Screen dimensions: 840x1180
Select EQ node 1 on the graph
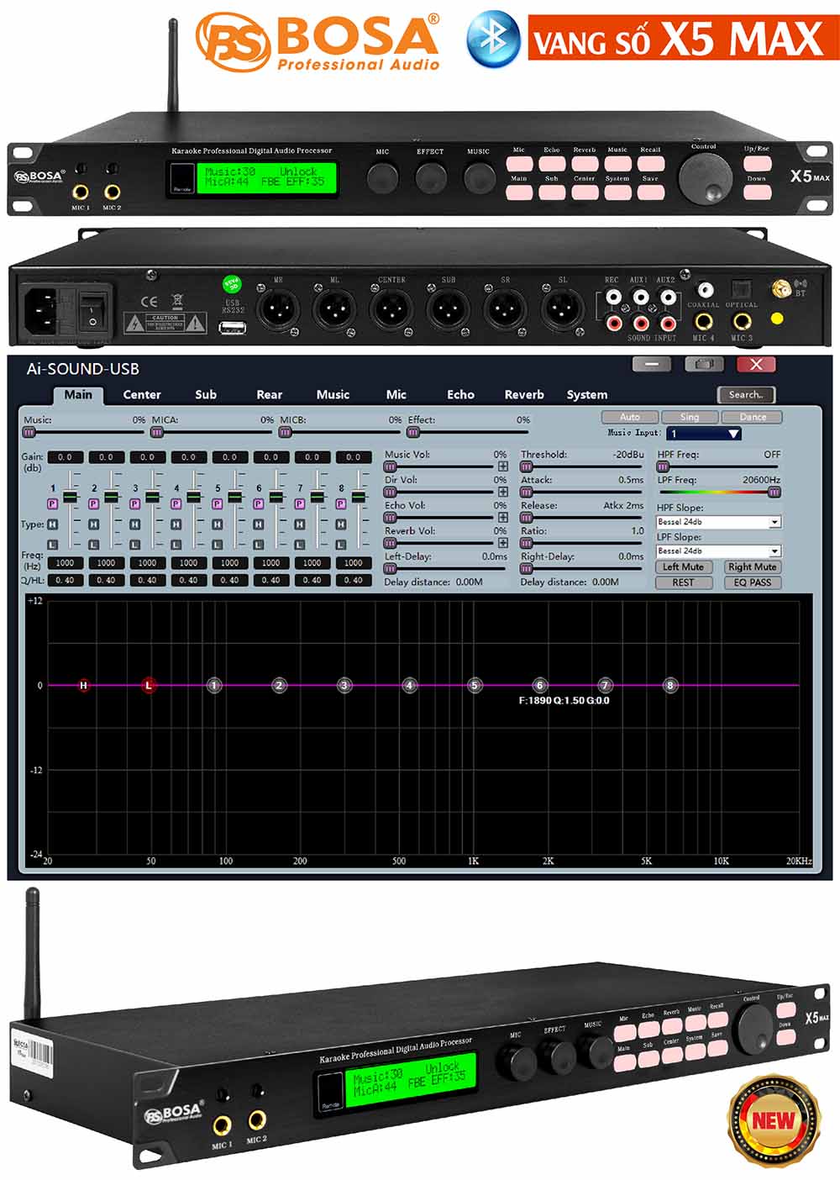[x=214, y=686]
